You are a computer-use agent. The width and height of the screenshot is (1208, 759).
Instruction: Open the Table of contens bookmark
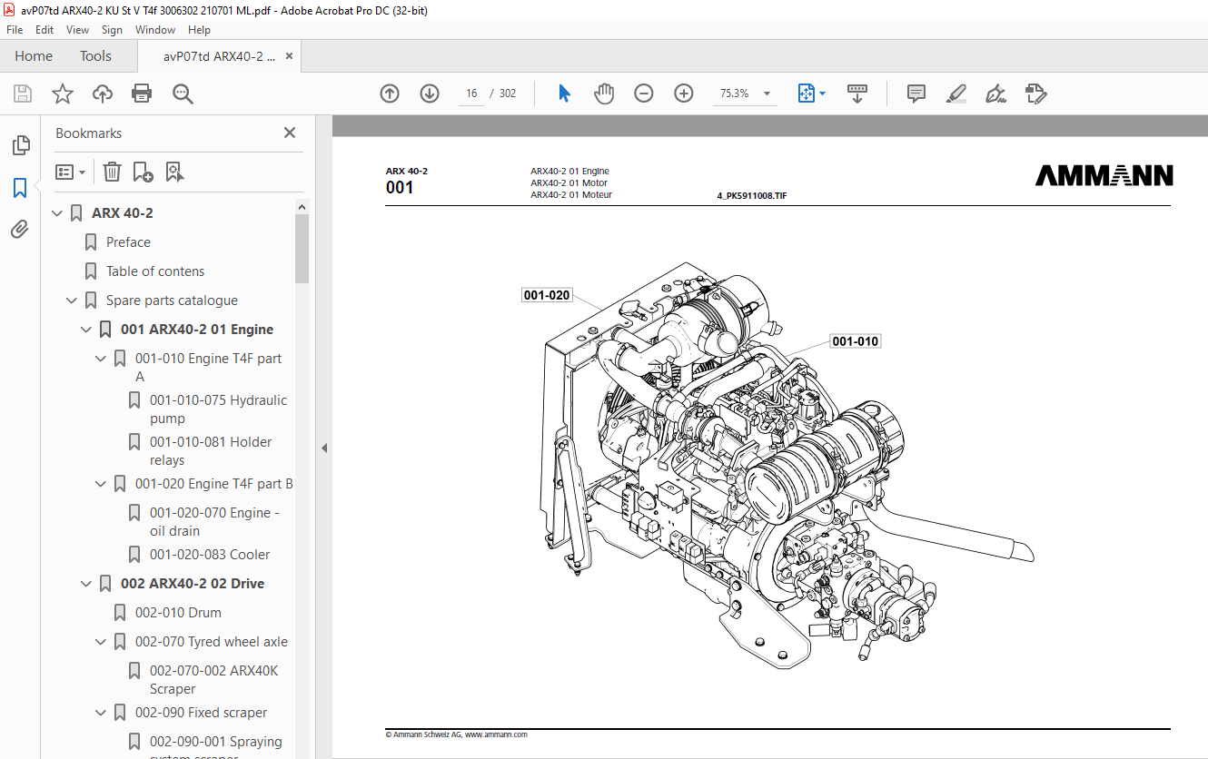pos(155,271)
